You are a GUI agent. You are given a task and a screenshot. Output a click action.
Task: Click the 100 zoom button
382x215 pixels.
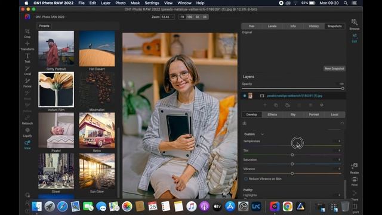(190, 17)
